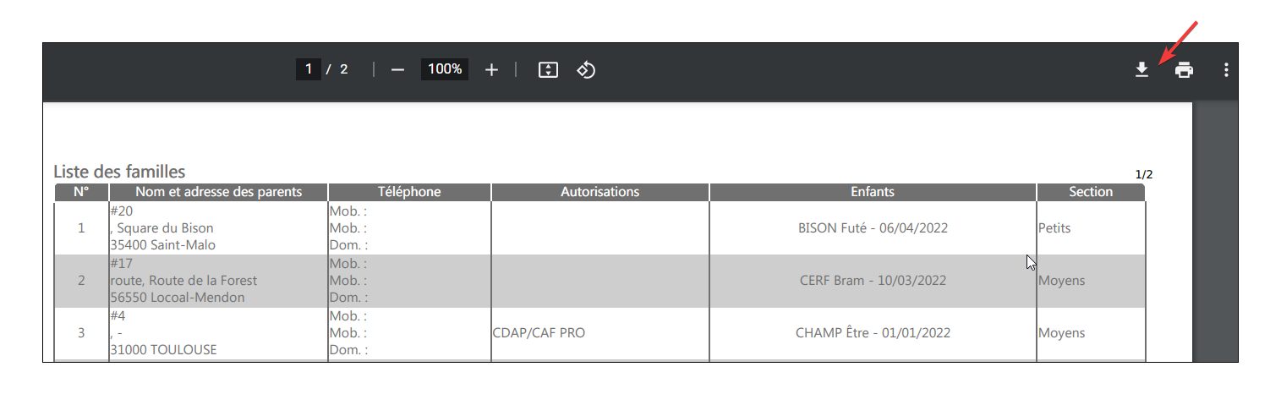This screenshot has width=1281, height=405.
Task: Select the N° column header
Action: tap(81, 192)
